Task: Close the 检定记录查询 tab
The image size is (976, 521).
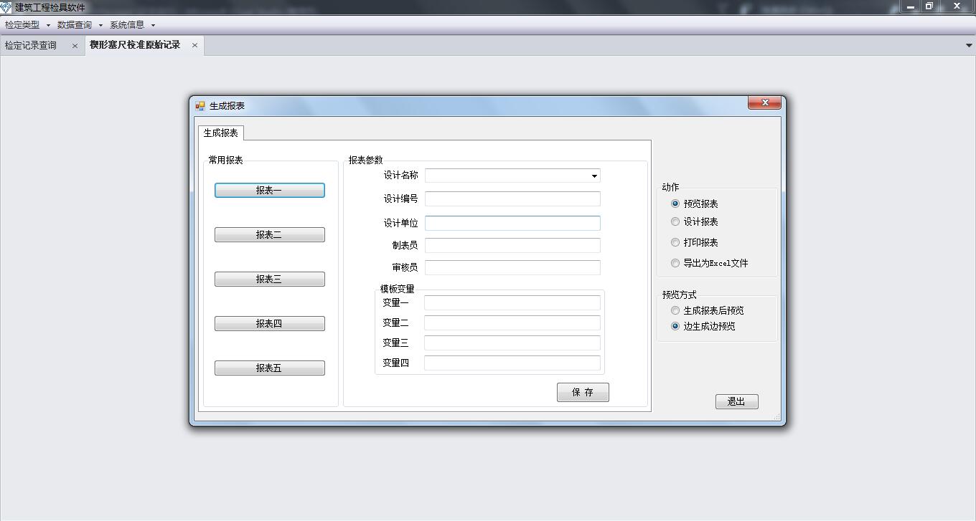Action: [x=75, y=46]
